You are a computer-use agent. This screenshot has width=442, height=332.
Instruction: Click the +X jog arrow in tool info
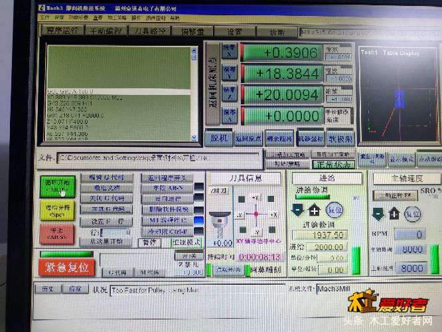coord(273,214)
